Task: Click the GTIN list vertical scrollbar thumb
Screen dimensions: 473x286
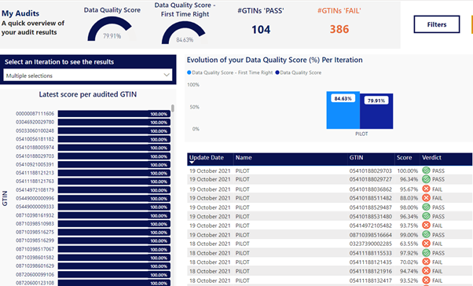Action: [173, 108]
